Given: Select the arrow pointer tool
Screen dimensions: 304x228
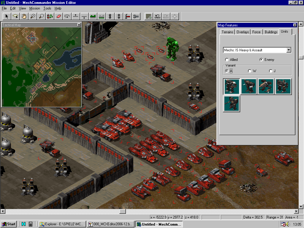Looking at the screenshot, I should pos(7,17).
